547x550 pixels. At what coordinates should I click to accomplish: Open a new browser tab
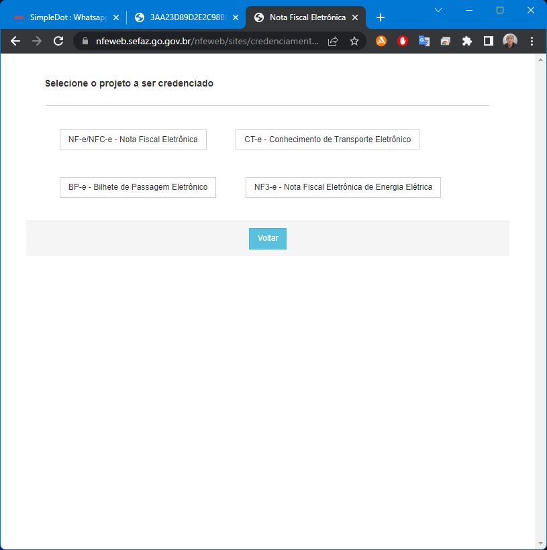pyautogui.click(x=381, y=17)
